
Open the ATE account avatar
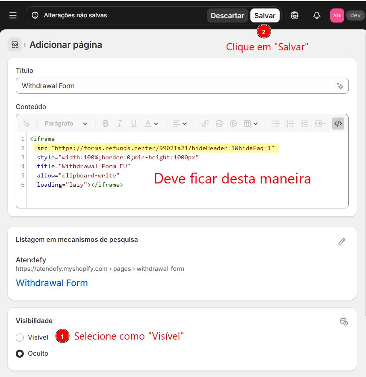point(337,15)
